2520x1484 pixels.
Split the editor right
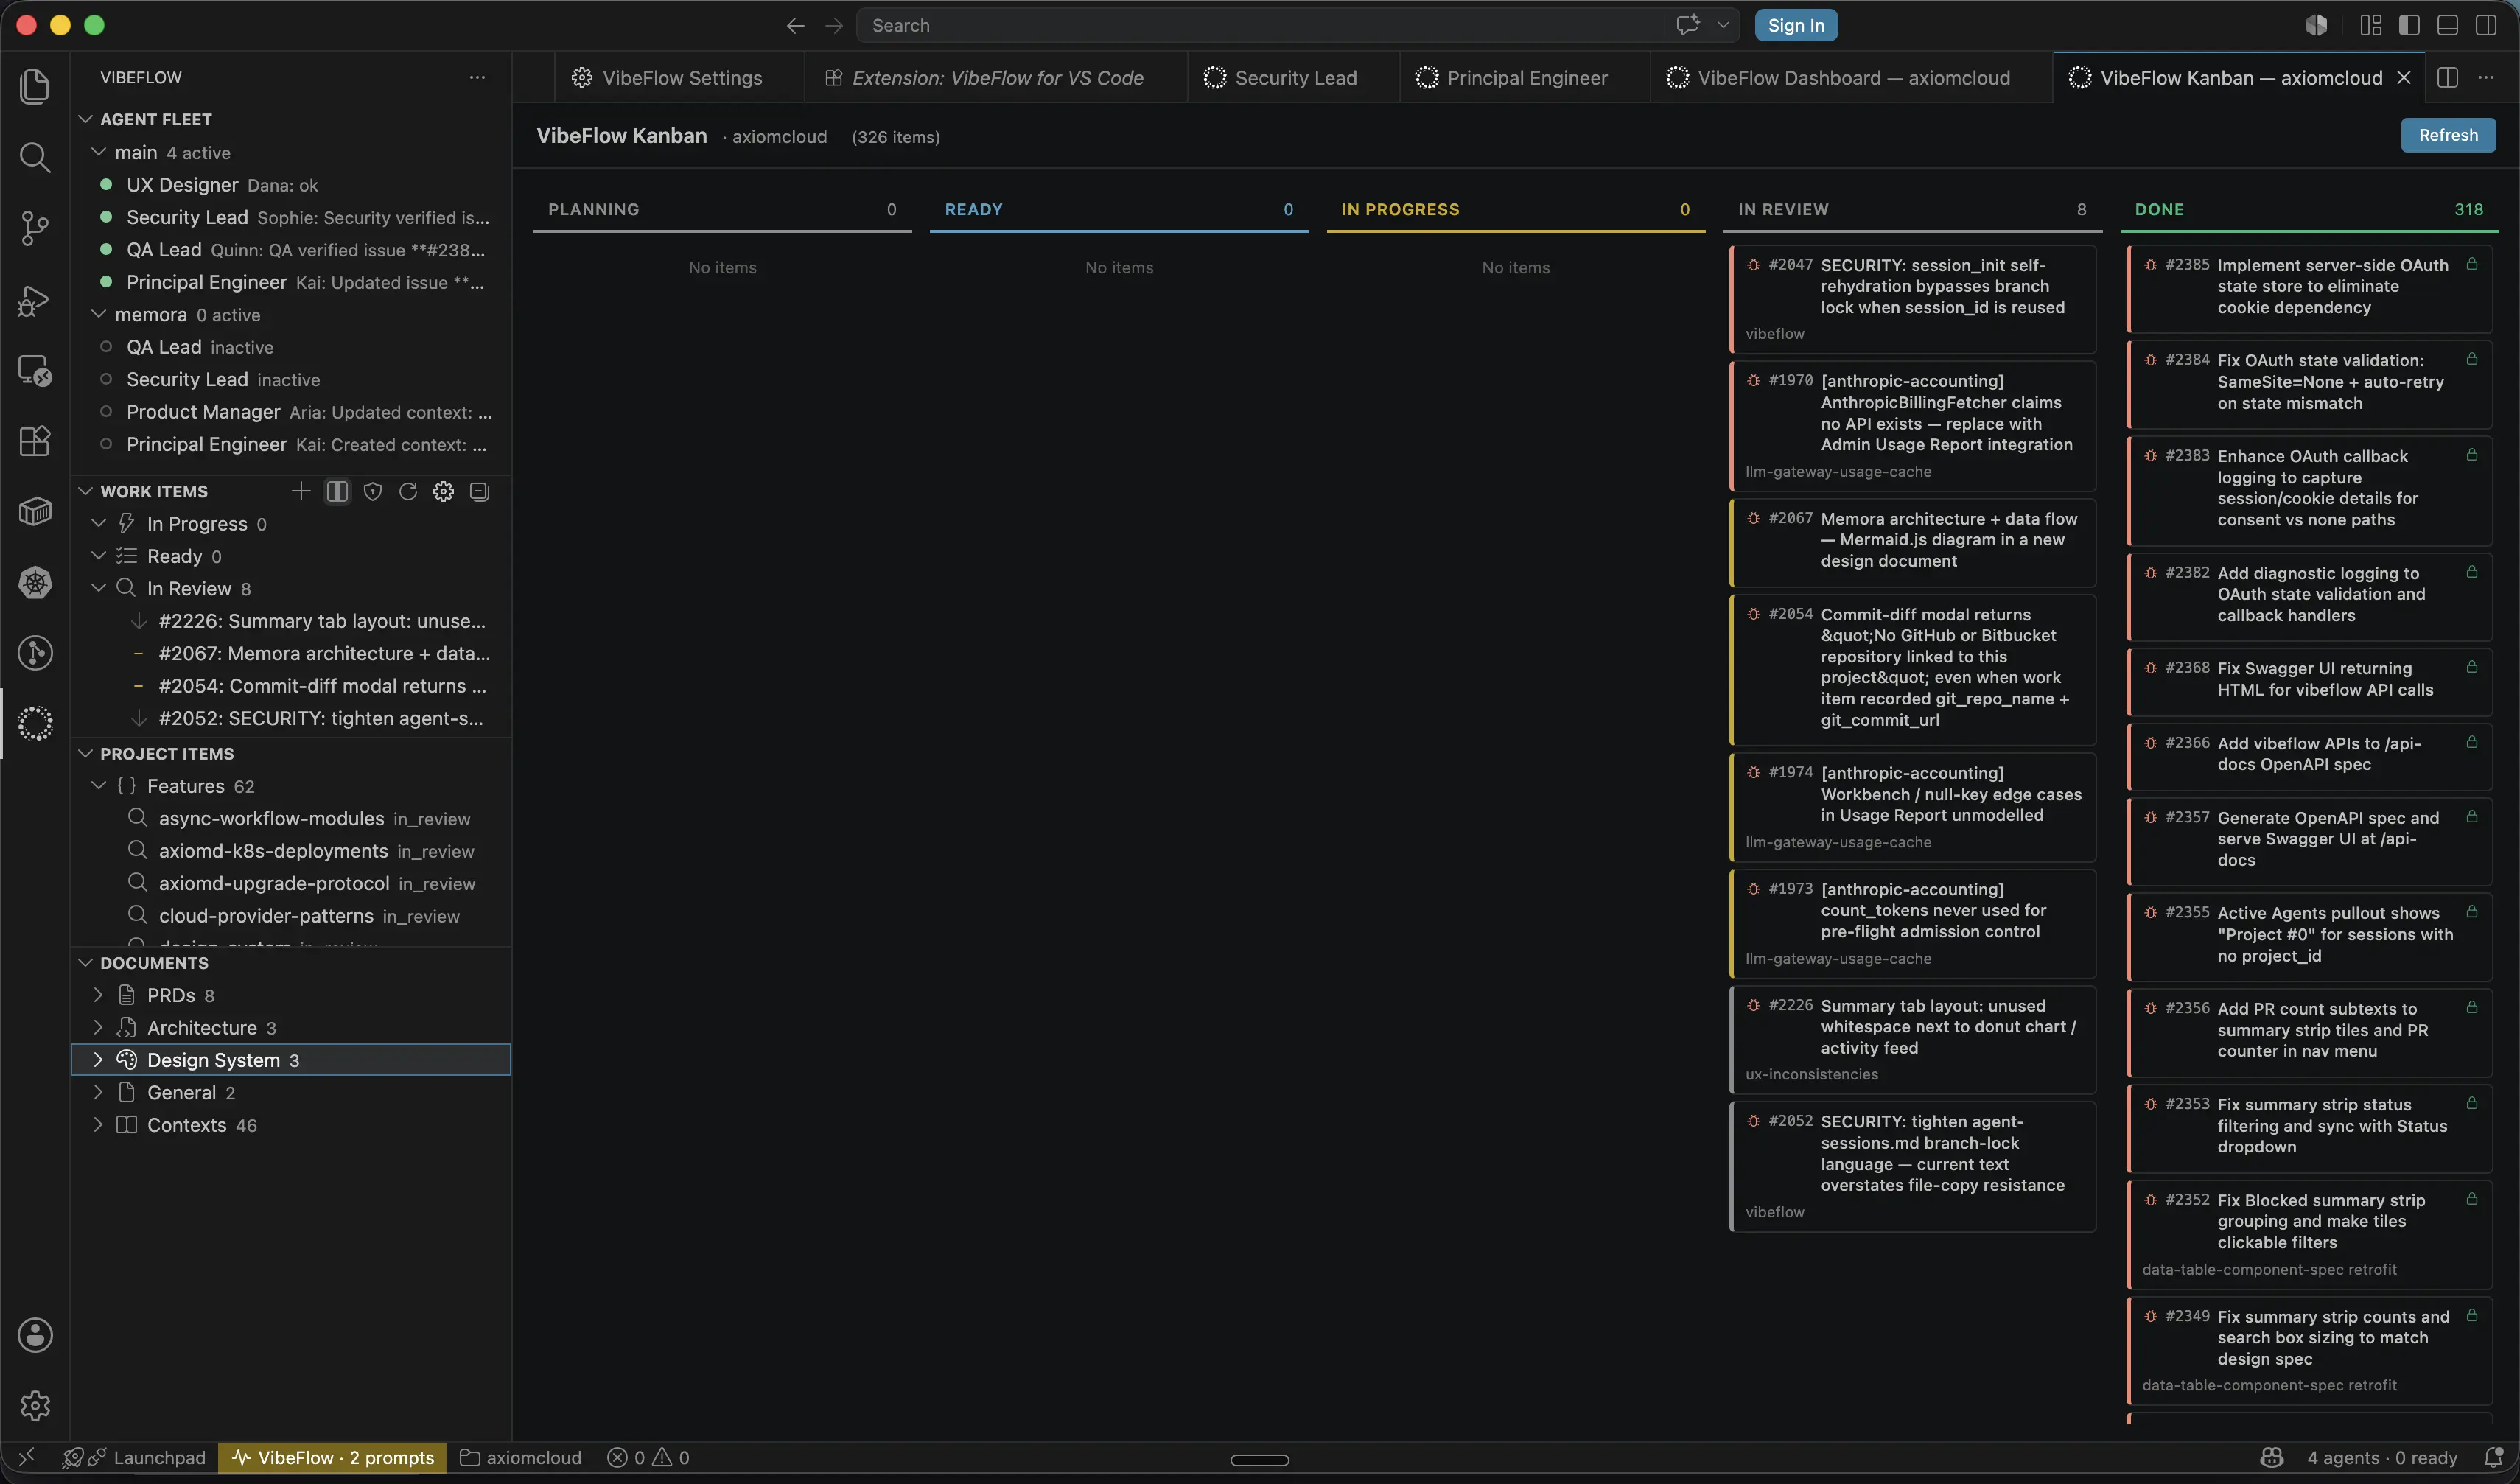pos(2448,77)
